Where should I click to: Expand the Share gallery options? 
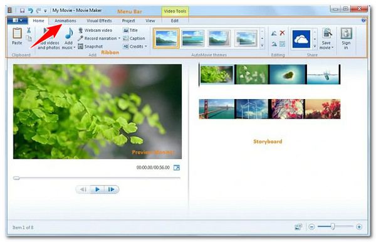coord(315,46)
